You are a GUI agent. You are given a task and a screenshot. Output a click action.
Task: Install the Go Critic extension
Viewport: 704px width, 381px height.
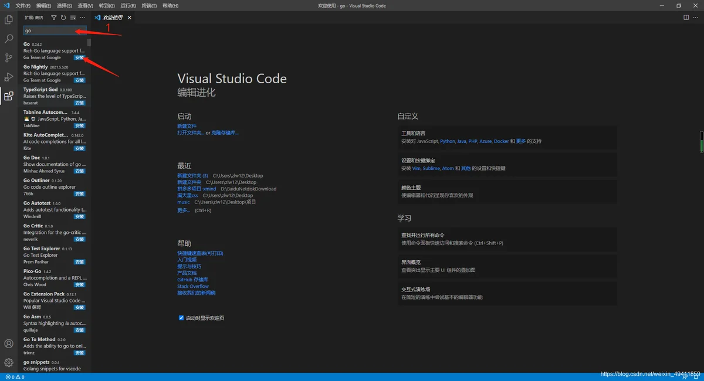click(x=80, y=239)
